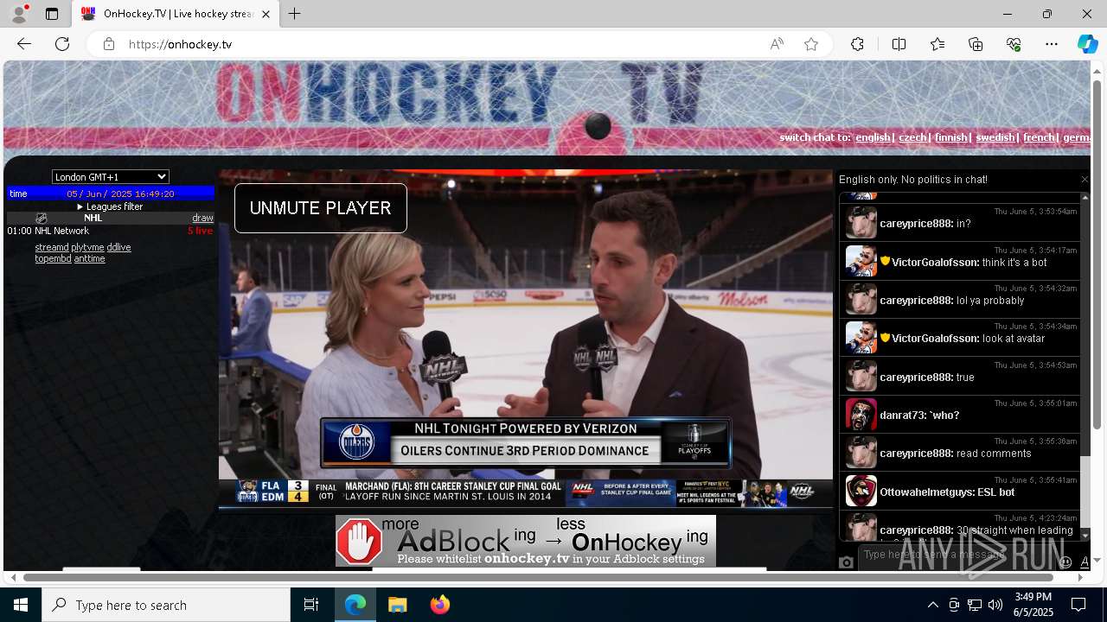Image resolution: width=1107 pixels, height=622 pixels.
Task: Click the address bar URL
Action: (180, 44)
